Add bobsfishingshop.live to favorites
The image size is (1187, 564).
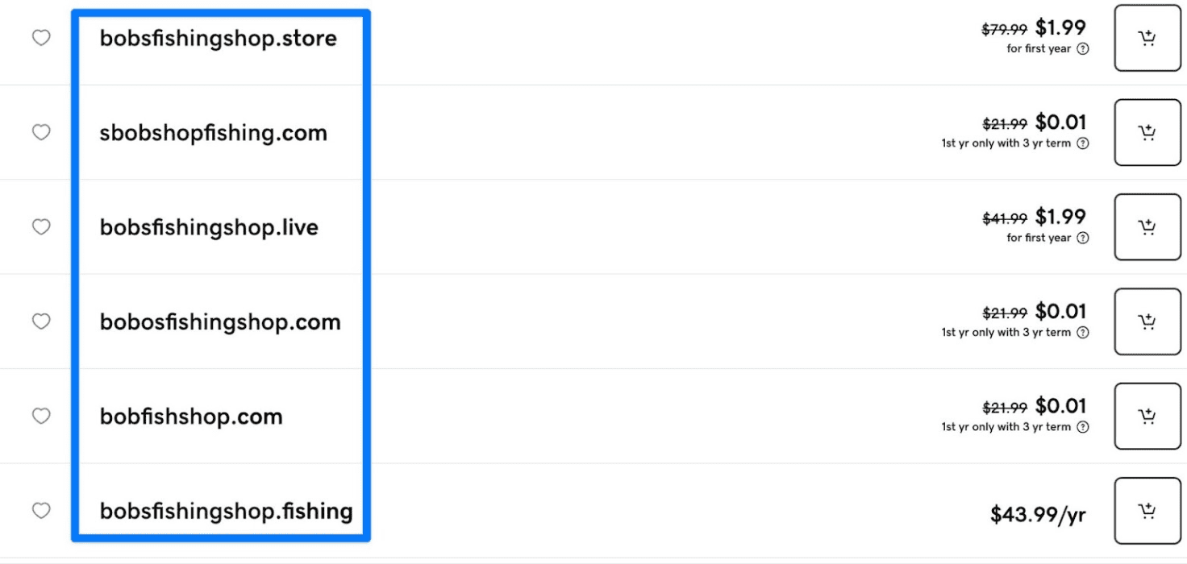click(x=40, y=226)
